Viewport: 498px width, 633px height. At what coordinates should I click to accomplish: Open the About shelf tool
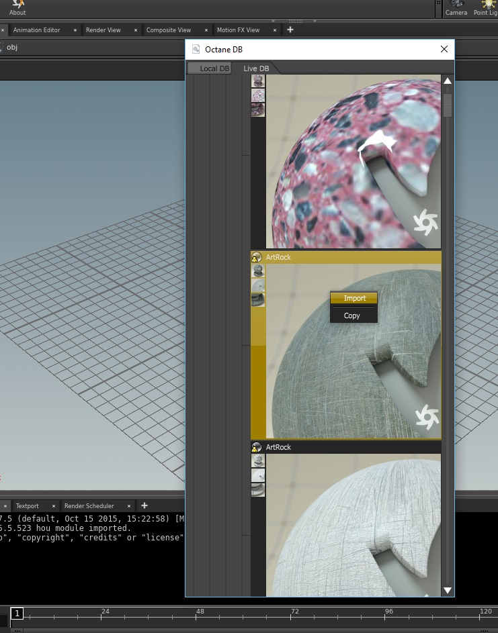pos(17,8)
